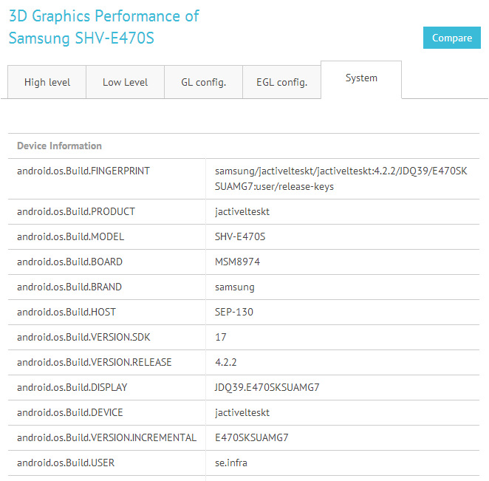Select the System tab
Screen dimensions: 489x481
click(x=361, y=78)
